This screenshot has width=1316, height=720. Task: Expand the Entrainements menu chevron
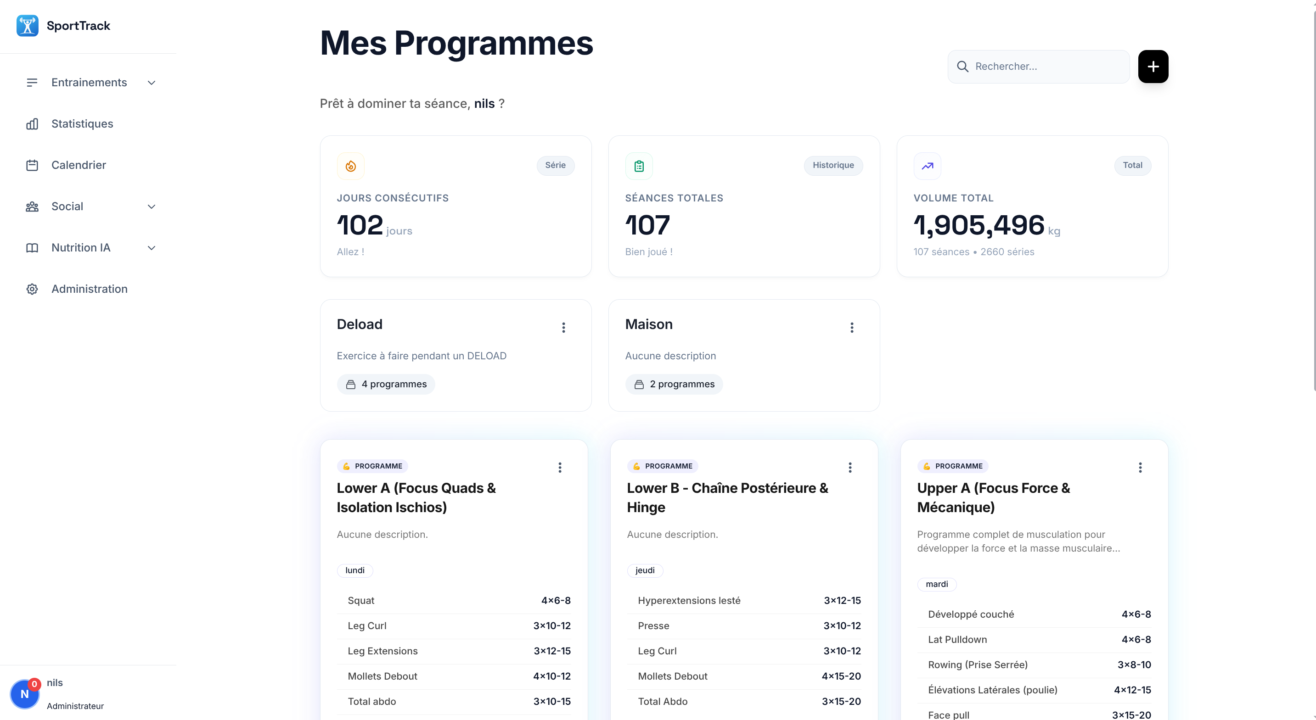point(151,83)
